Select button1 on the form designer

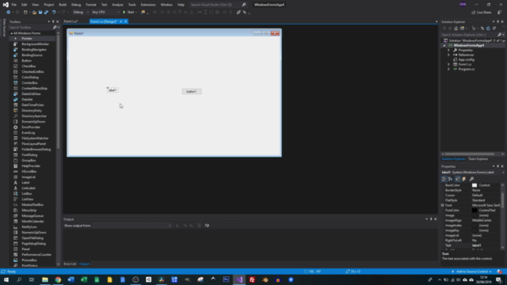click(x=192, y=92)
